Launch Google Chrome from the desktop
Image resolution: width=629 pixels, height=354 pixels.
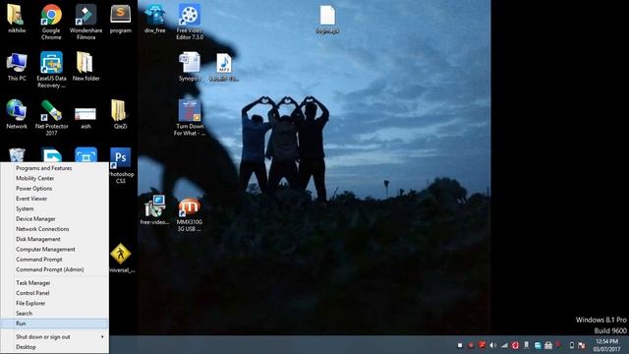tap(51, 22)
